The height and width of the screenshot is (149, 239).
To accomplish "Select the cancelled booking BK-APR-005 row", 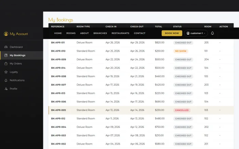I will point(141,110).
